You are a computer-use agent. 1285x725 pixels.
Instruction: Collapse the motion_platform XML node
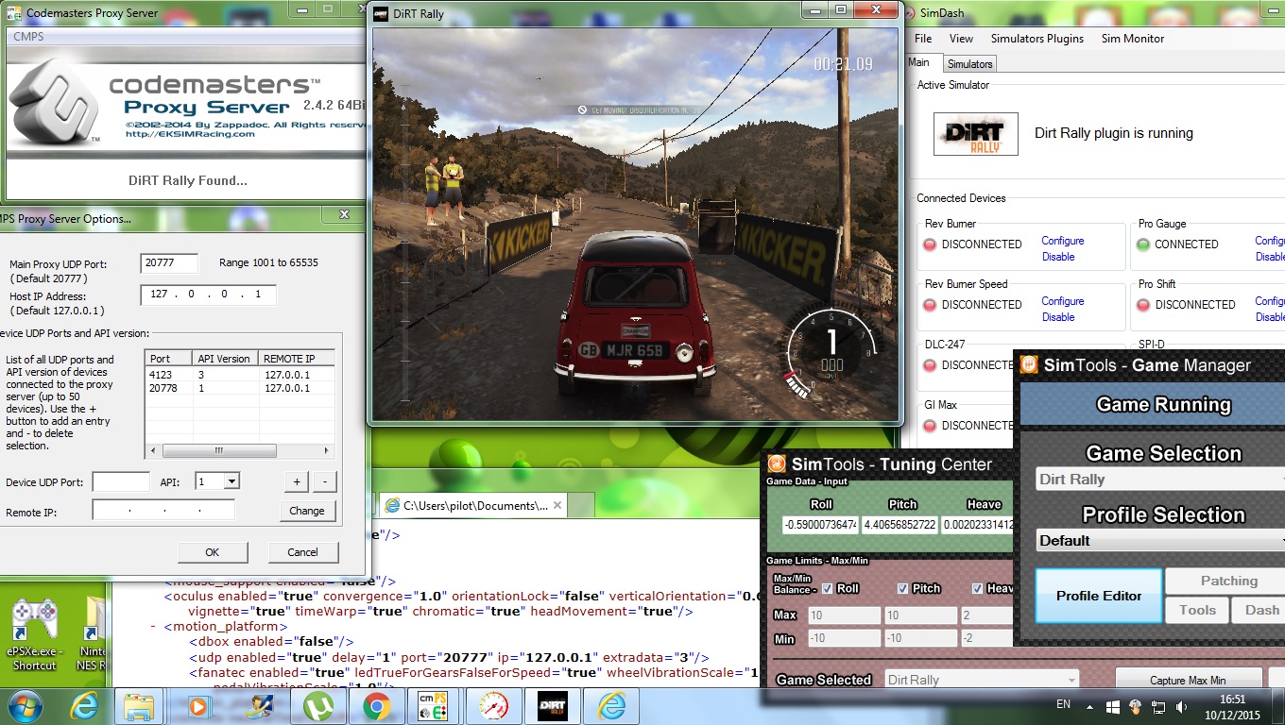[153, 627]
